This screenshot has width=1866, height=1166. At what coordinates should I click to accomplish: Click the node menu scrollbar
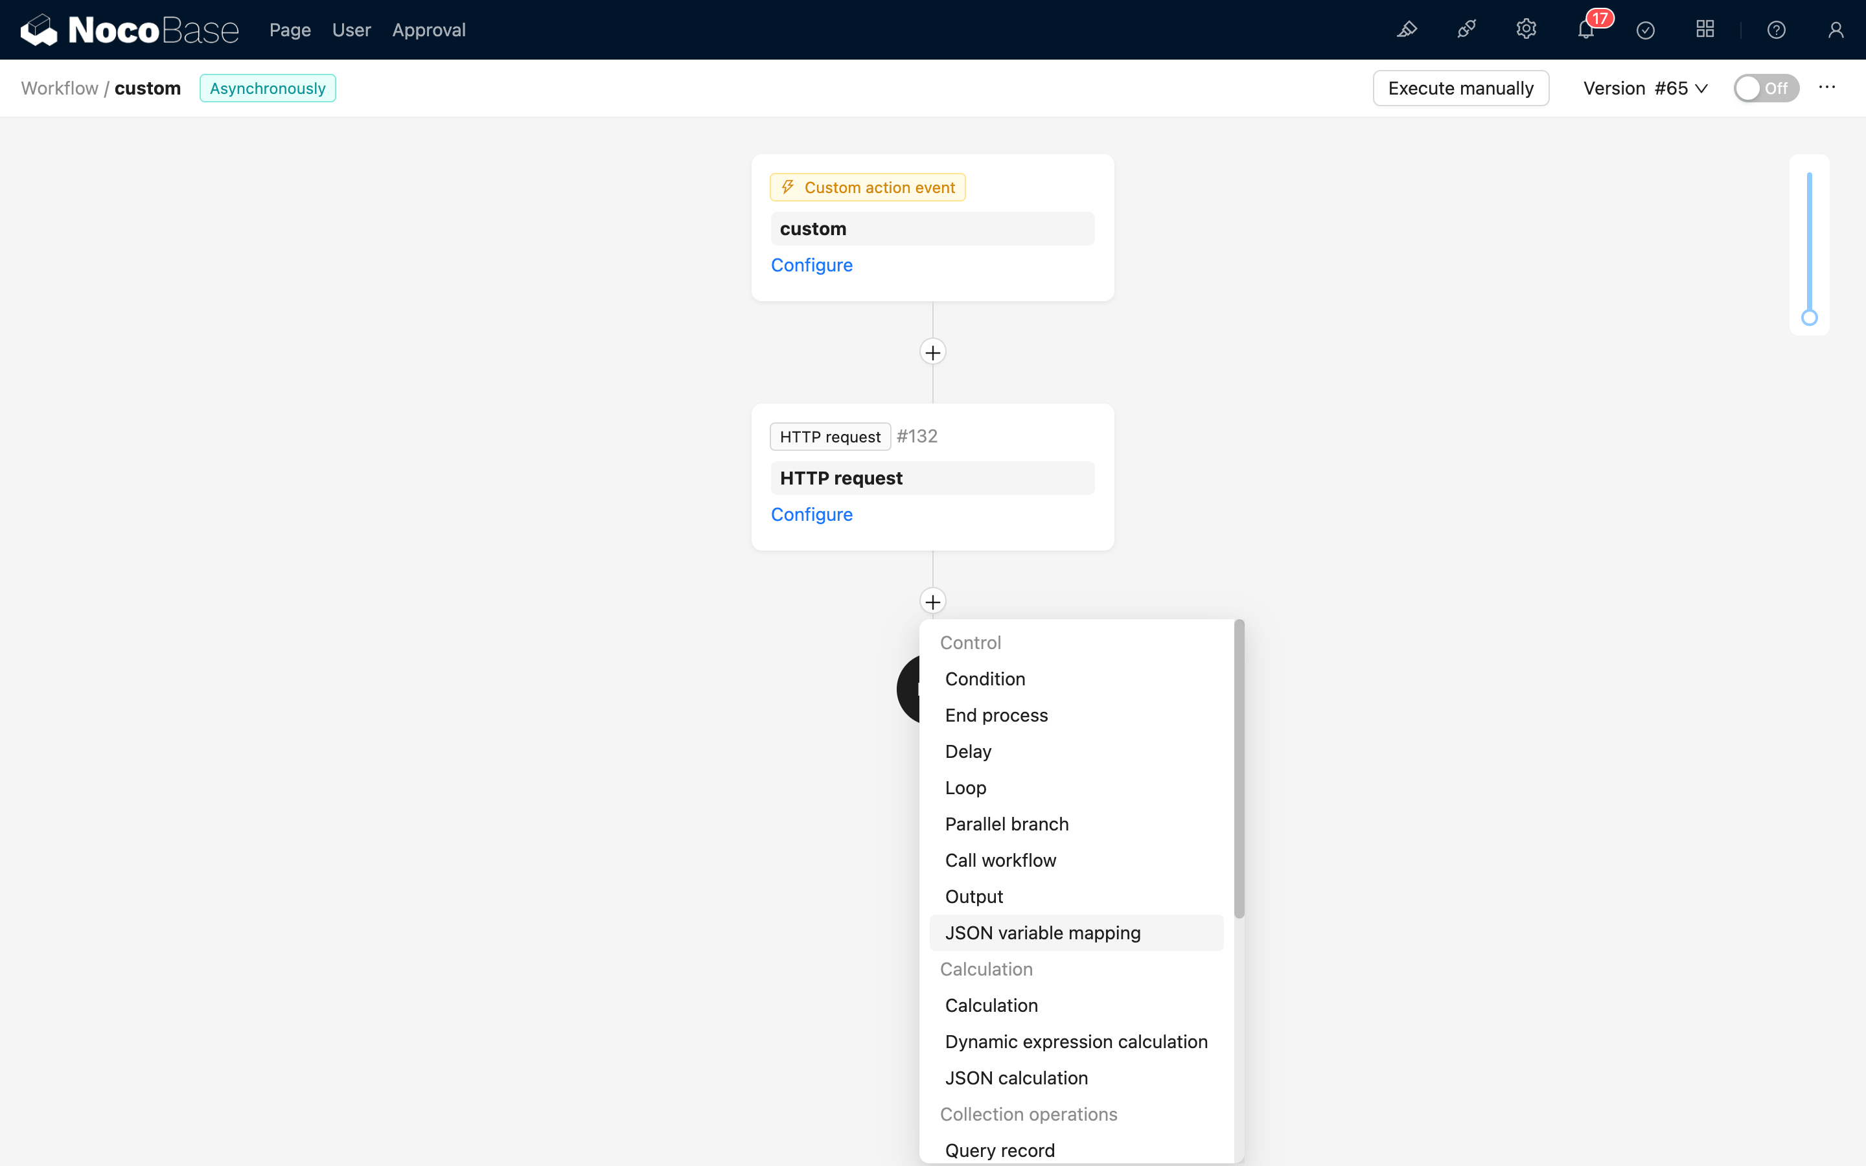coord(1239,769)
